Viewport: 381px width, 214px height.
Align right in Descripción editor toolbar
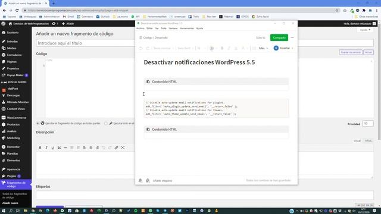click(97, 148)
